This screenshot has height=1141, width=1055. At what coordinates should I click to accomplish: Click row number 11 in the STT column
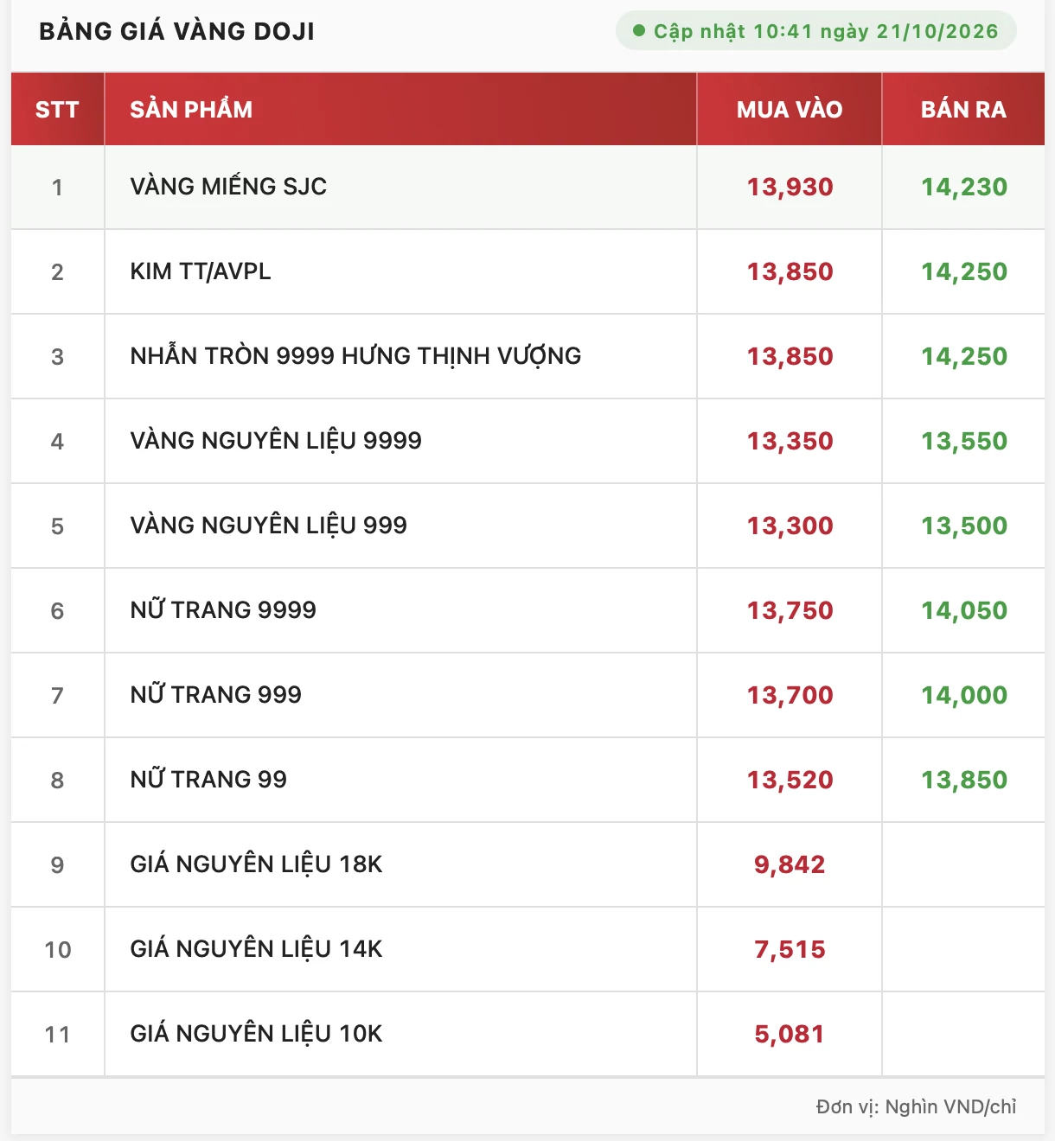pyautogui.click(x=57, y=1035)
